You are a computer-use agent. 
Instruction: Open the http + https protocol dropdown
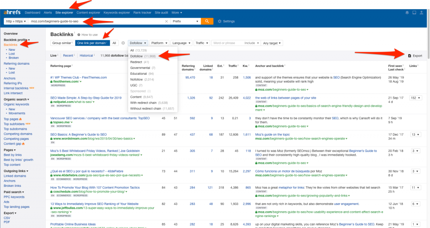tap(16, 21)
